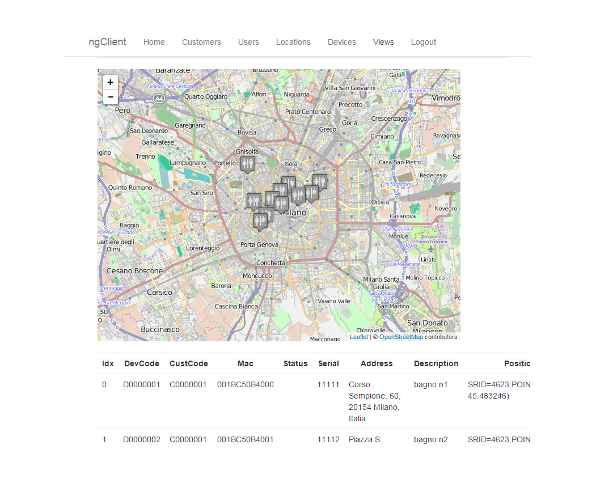The image size is (613, 491).
Task: Click the bagno n2 description
Action: pos(430,440)
